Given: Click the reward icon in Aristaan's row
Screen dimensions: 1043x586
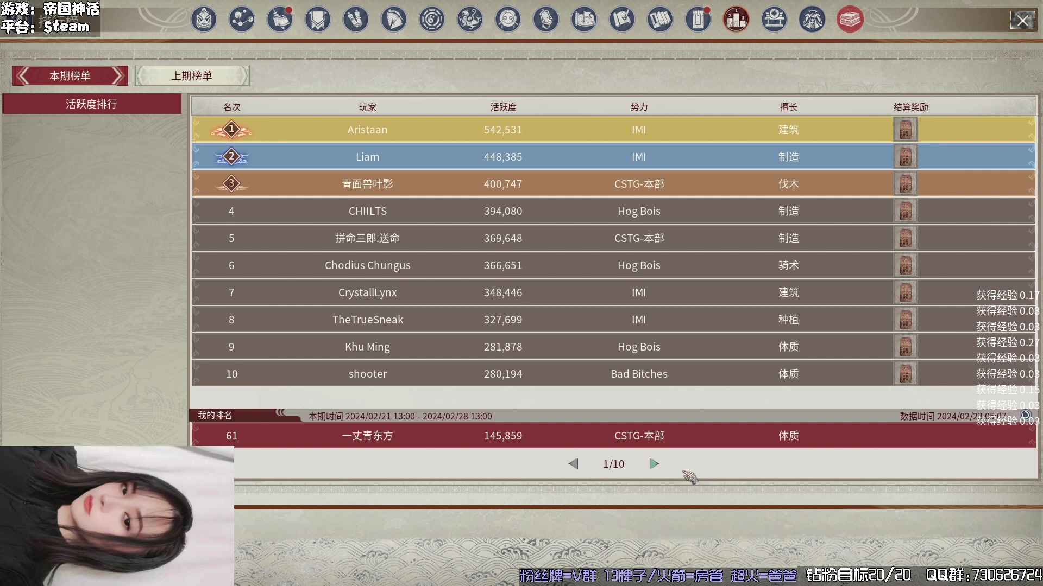Looking at the screenshot, I should [x=906, y=130].
